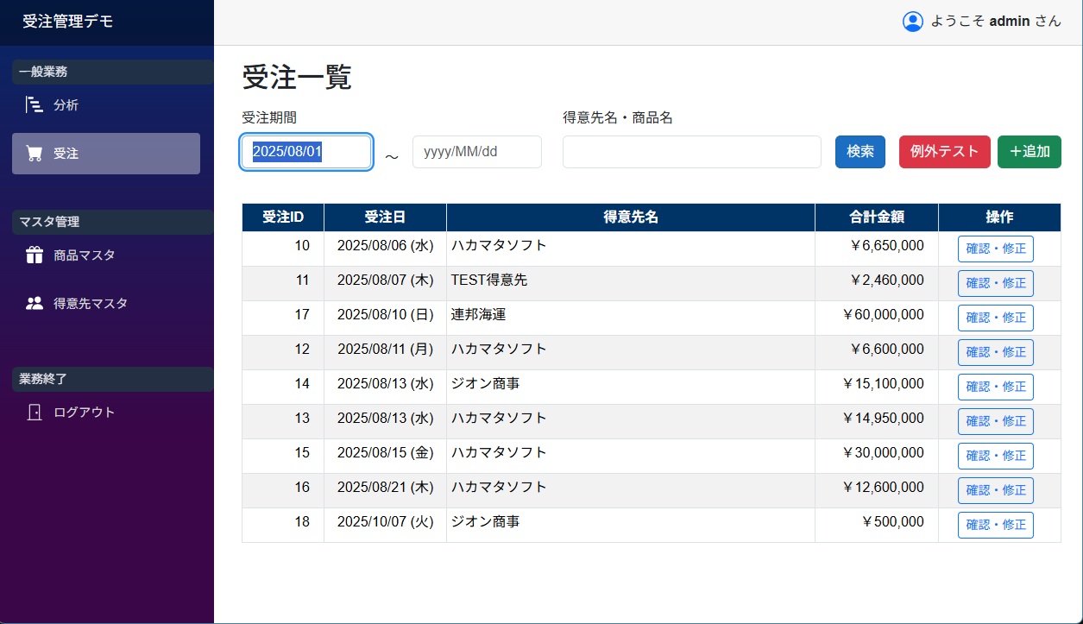Screen dimensions: 1083x624
Task: Click the blue user avatar icon near admin
Action: [x=913, y=21]
